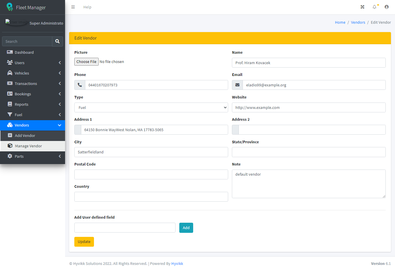The image size is (395, 275).
Task: Open the Transactions sidebar menu
Action: pos(32,83)
